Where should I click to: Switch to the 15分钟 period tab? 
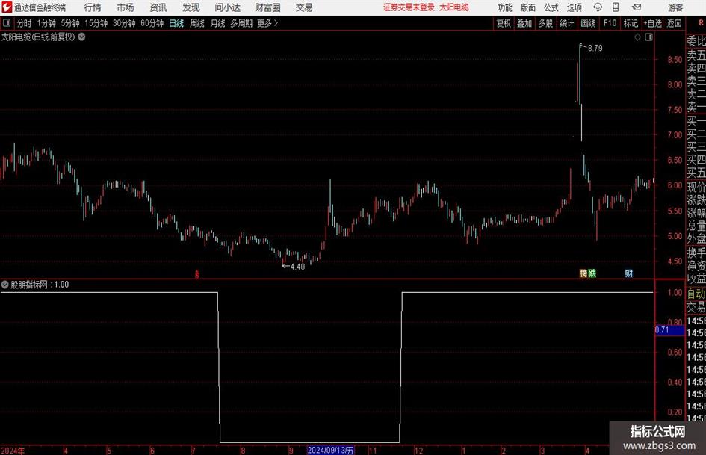96,23
